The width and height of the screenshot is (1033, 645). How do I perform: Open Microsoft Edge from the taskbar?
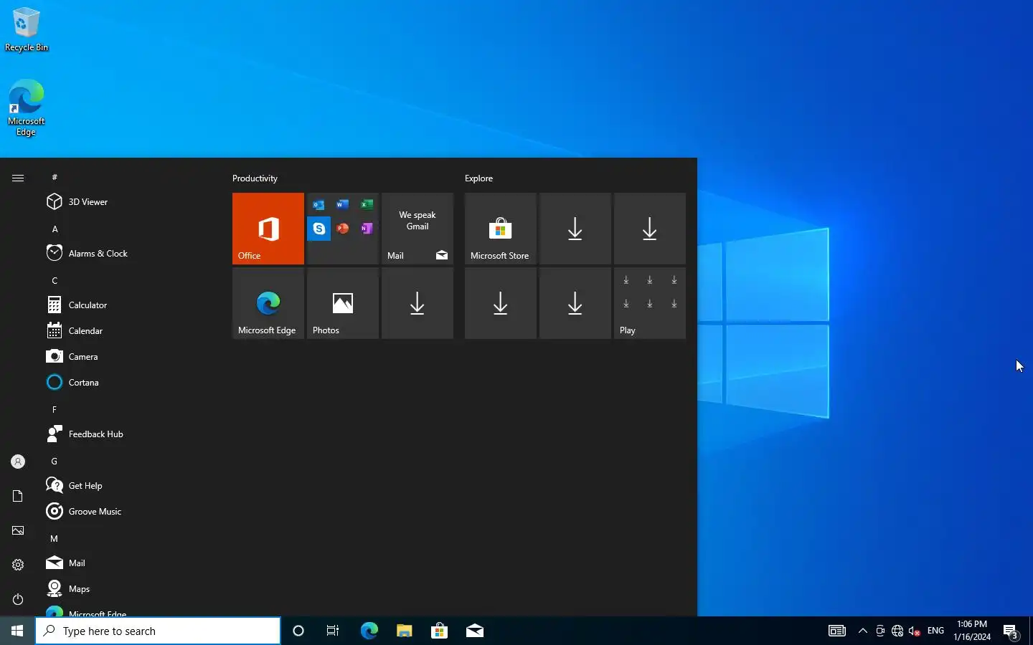tap(369, 631)
